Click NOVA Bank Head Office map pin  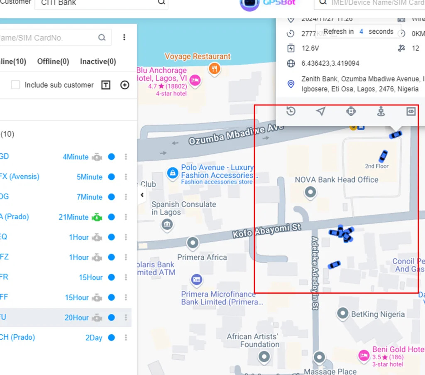[x=310, y=193]
